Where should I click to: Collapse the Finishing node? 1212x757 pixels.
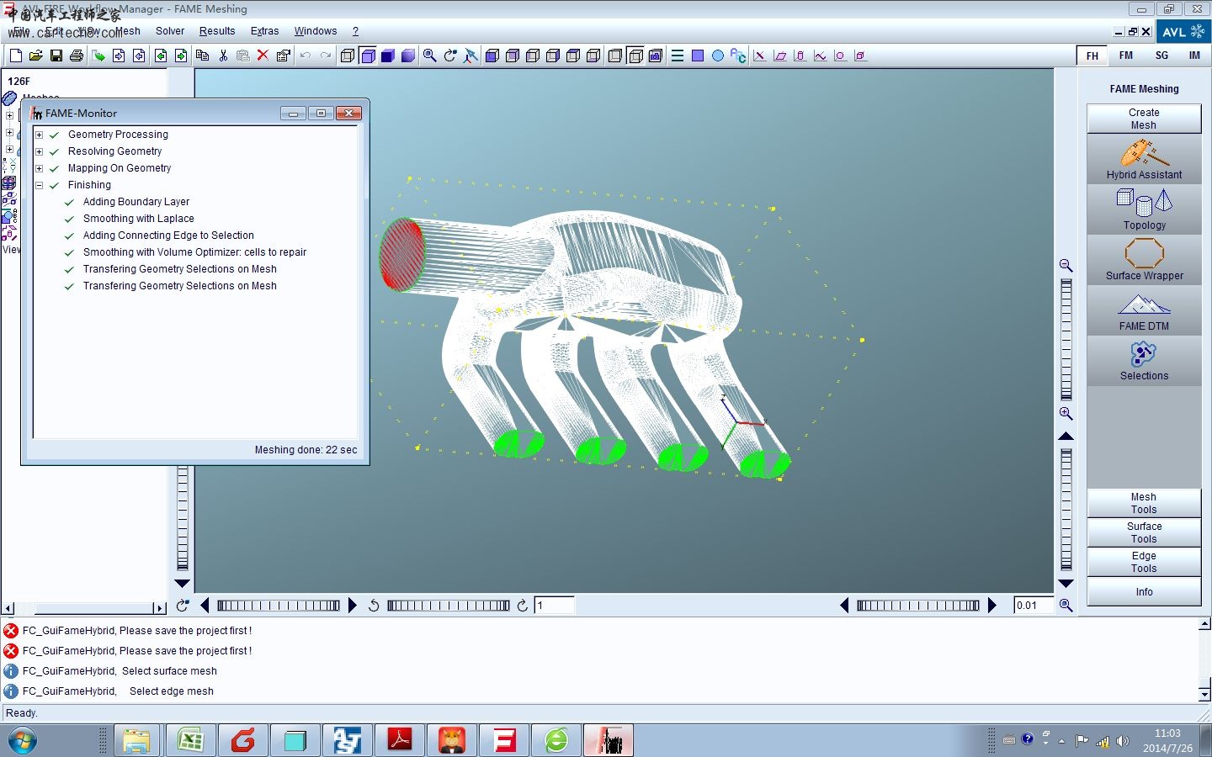pyautogui.click(x=39, y=185)
